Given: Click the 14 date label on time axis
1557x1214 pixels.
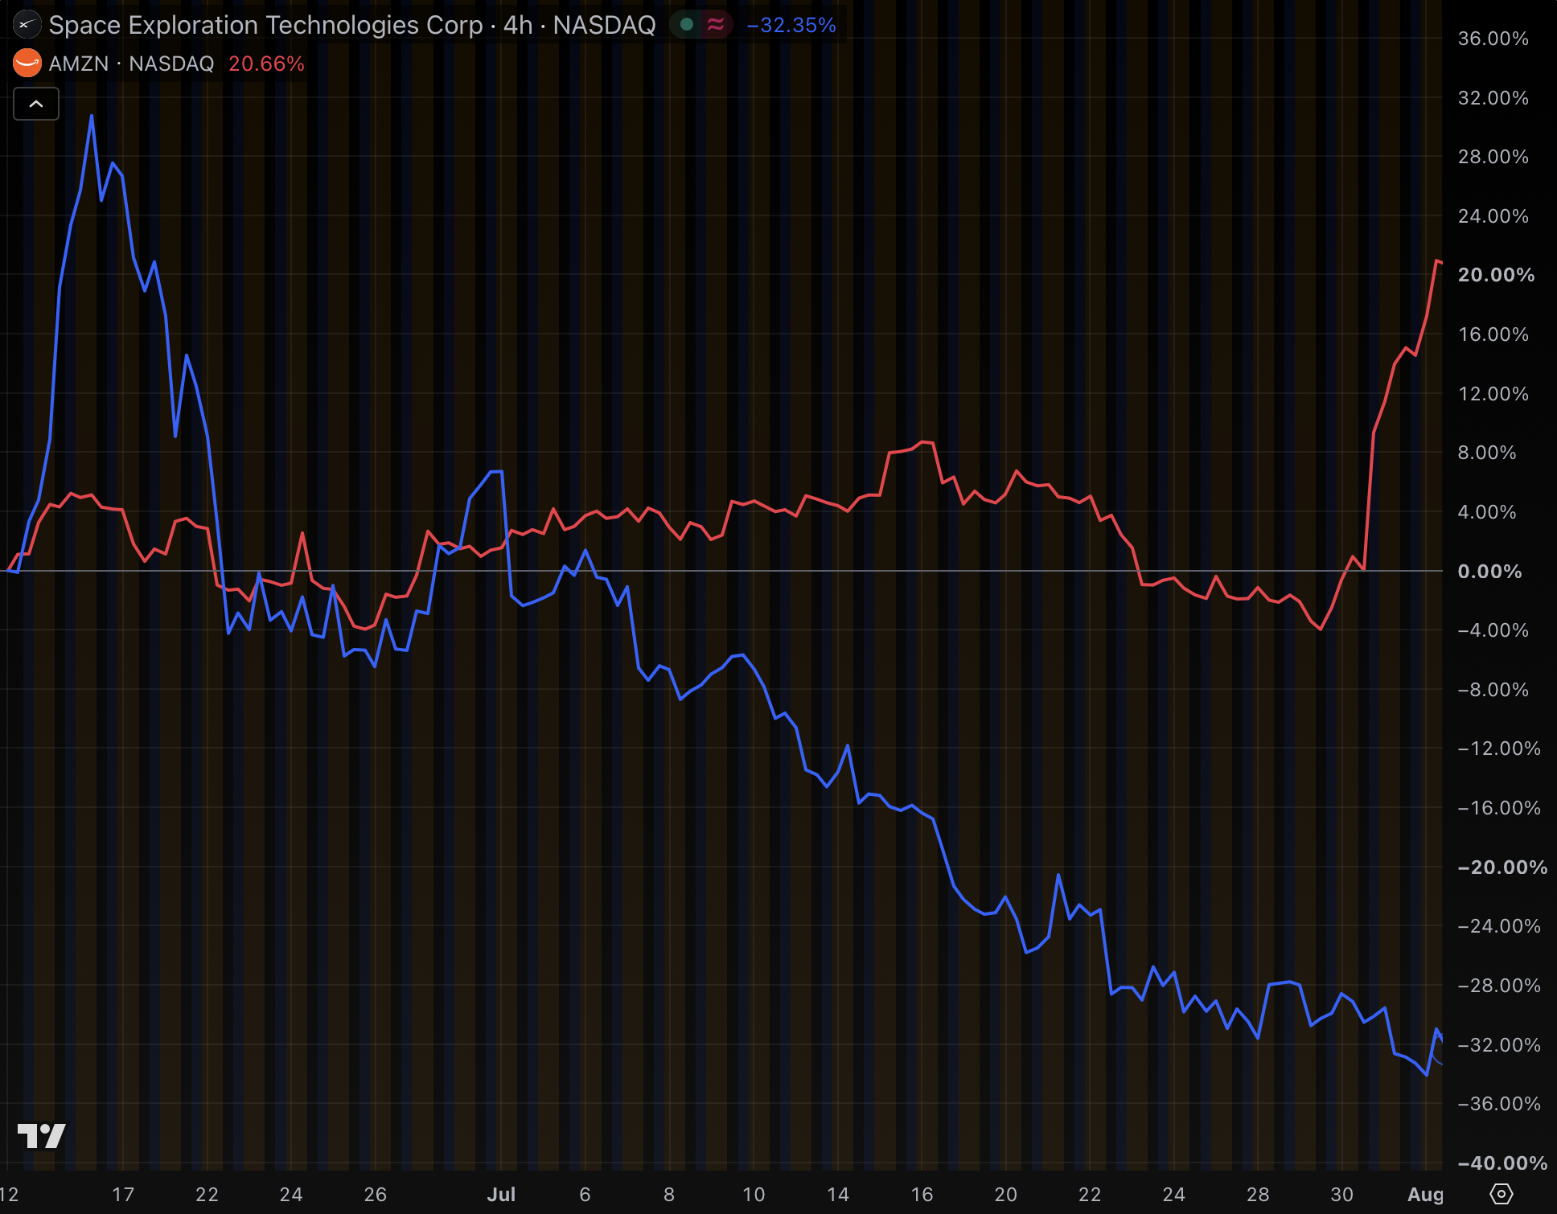Looking at the screenshot, I should coord(838,1195).
